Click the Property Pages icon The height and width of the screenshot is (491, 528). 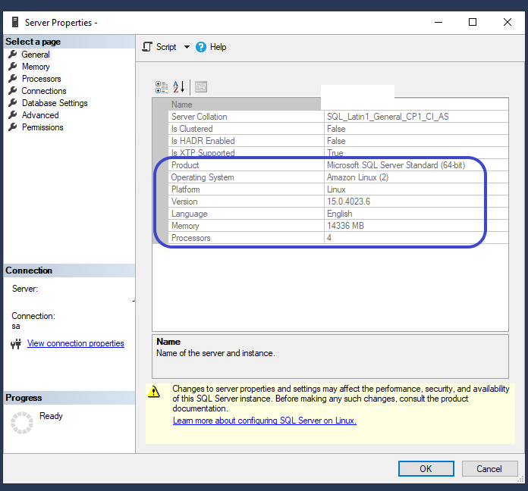pos(201,87)
